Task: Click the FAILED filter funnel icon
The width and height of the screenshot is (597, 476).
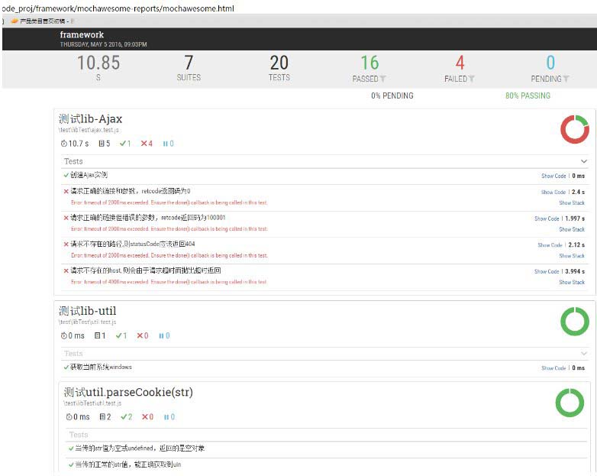Action: tap(471, 79)
